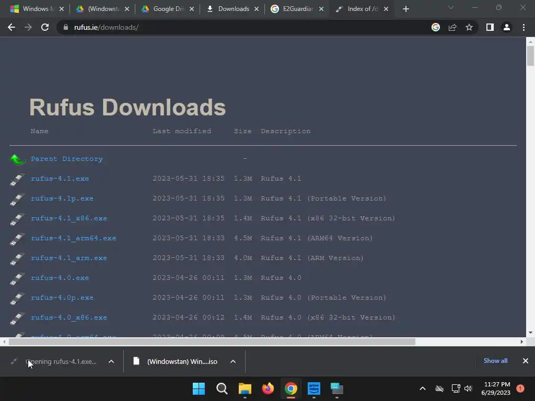Download rufus-4.1_x86.exe
This screenshot has height=401, width=535.
click(69, 218)
